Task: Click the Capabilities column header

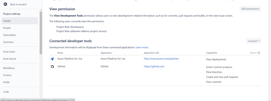Action: coord(212,53)
